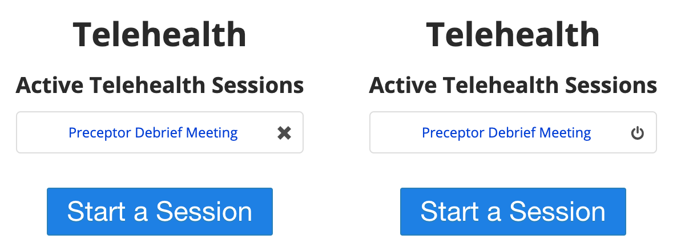Open Preceptor Debrief Meeting link beside power icon
This screenshot has width=685, height=251.
pos(506,133)
